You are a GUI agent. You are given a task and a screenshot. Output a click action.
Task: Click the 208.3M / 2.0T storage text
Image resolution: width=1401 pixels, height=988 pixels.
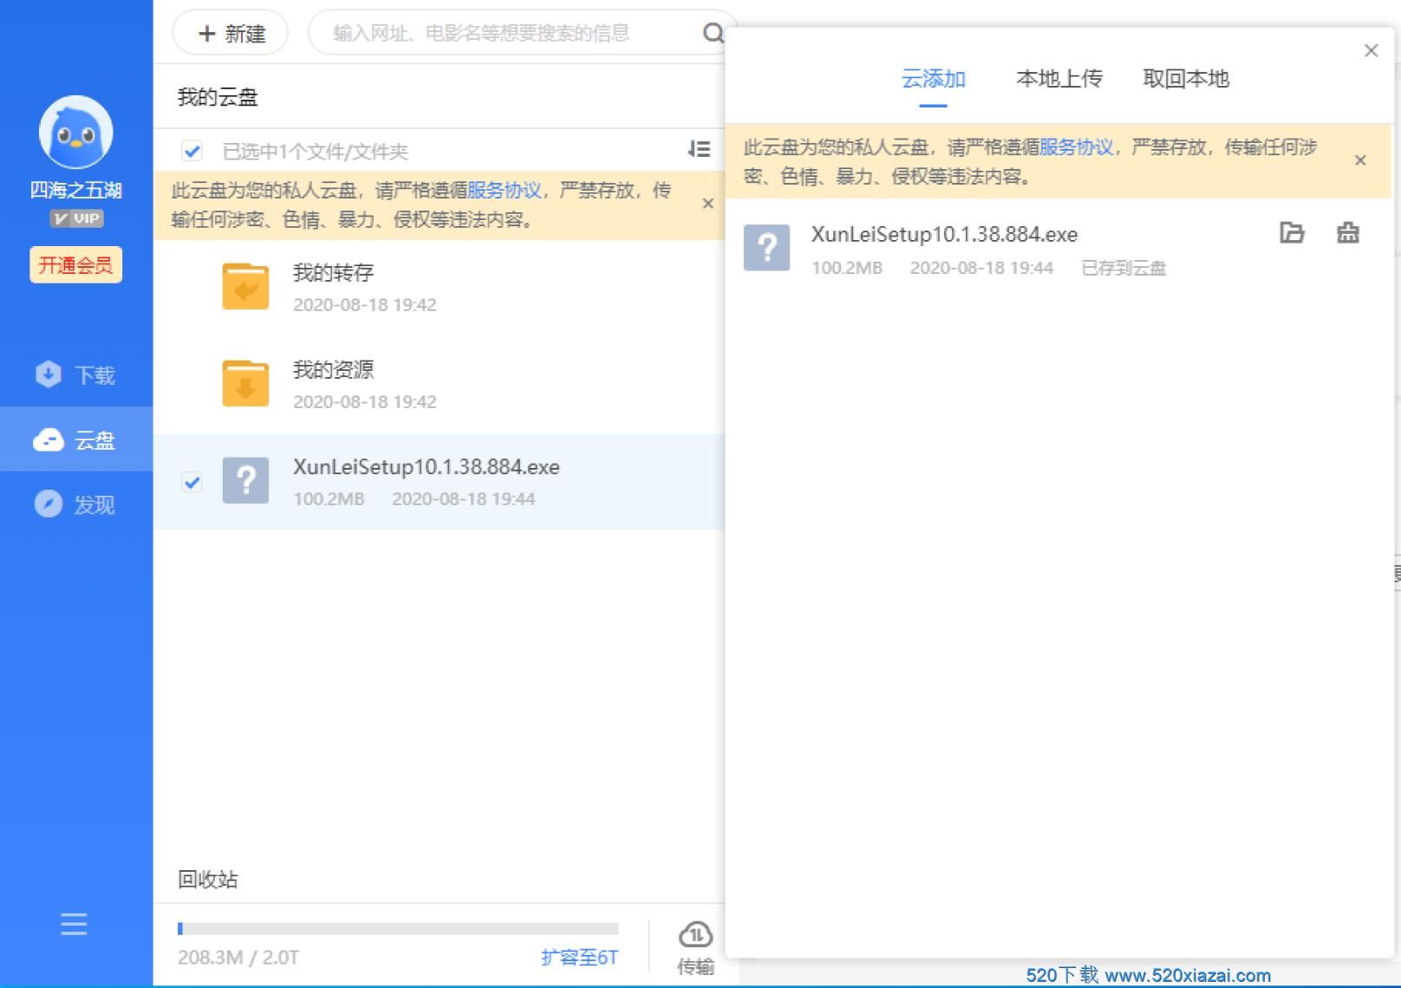[238, 958]
